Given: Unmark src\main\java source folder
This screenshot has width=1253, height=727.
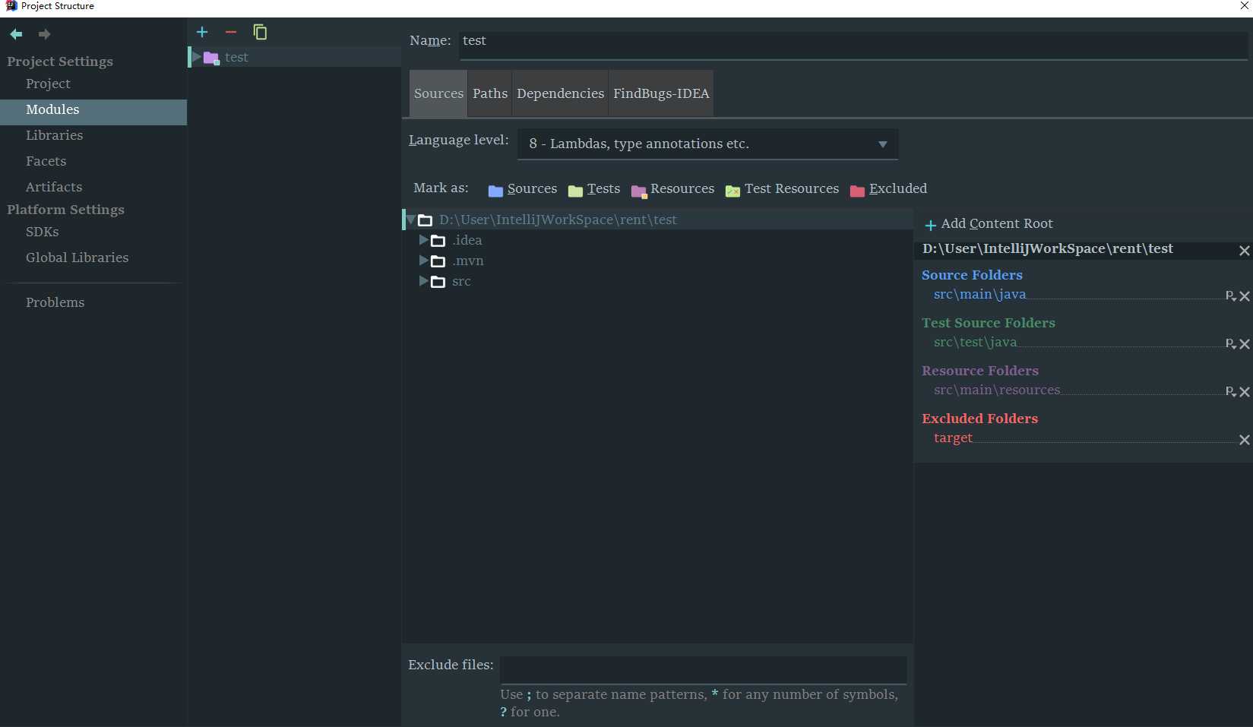Looking at the screenshot, I should [1245, 296].
